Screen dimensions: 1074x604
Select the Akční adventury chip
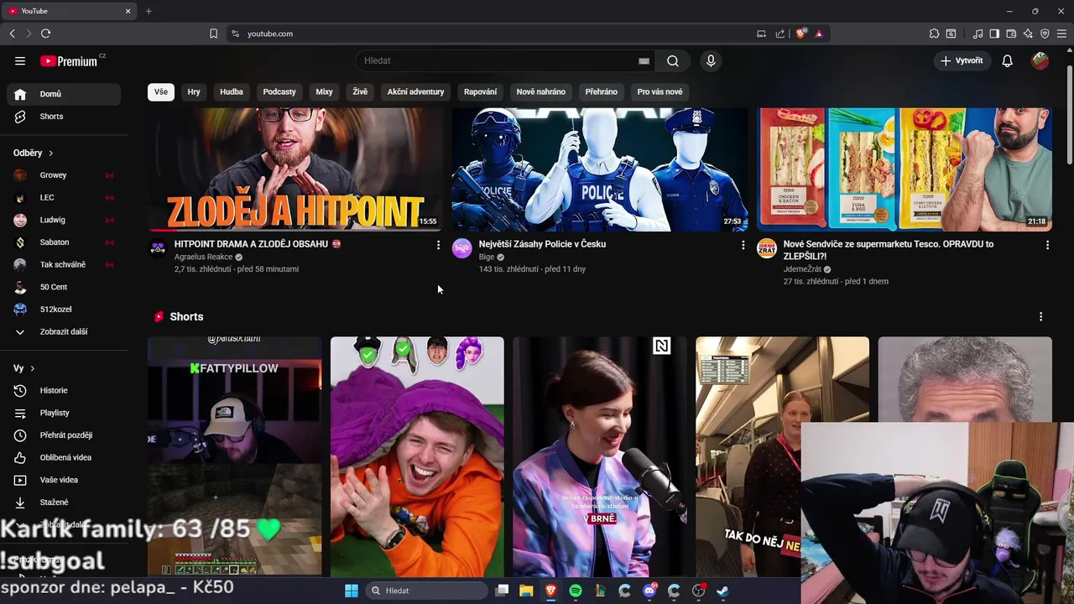click(x=415, y=91)
